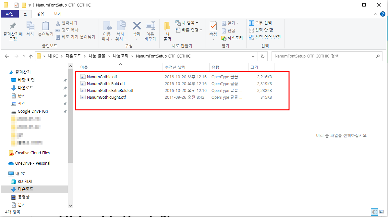Screen dimensions: 388x217
Task: Click 나눔 글꼴 in the breadcrumb path
Action: (97, 56)
